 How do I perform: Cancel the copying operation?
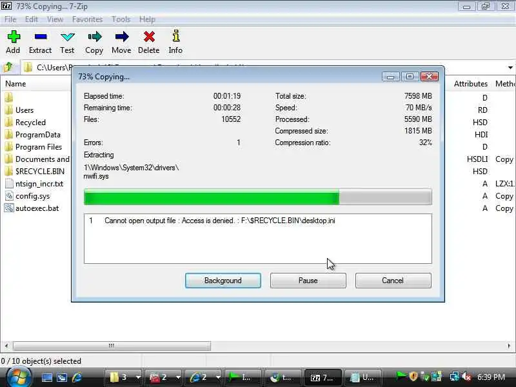(393, 281)
